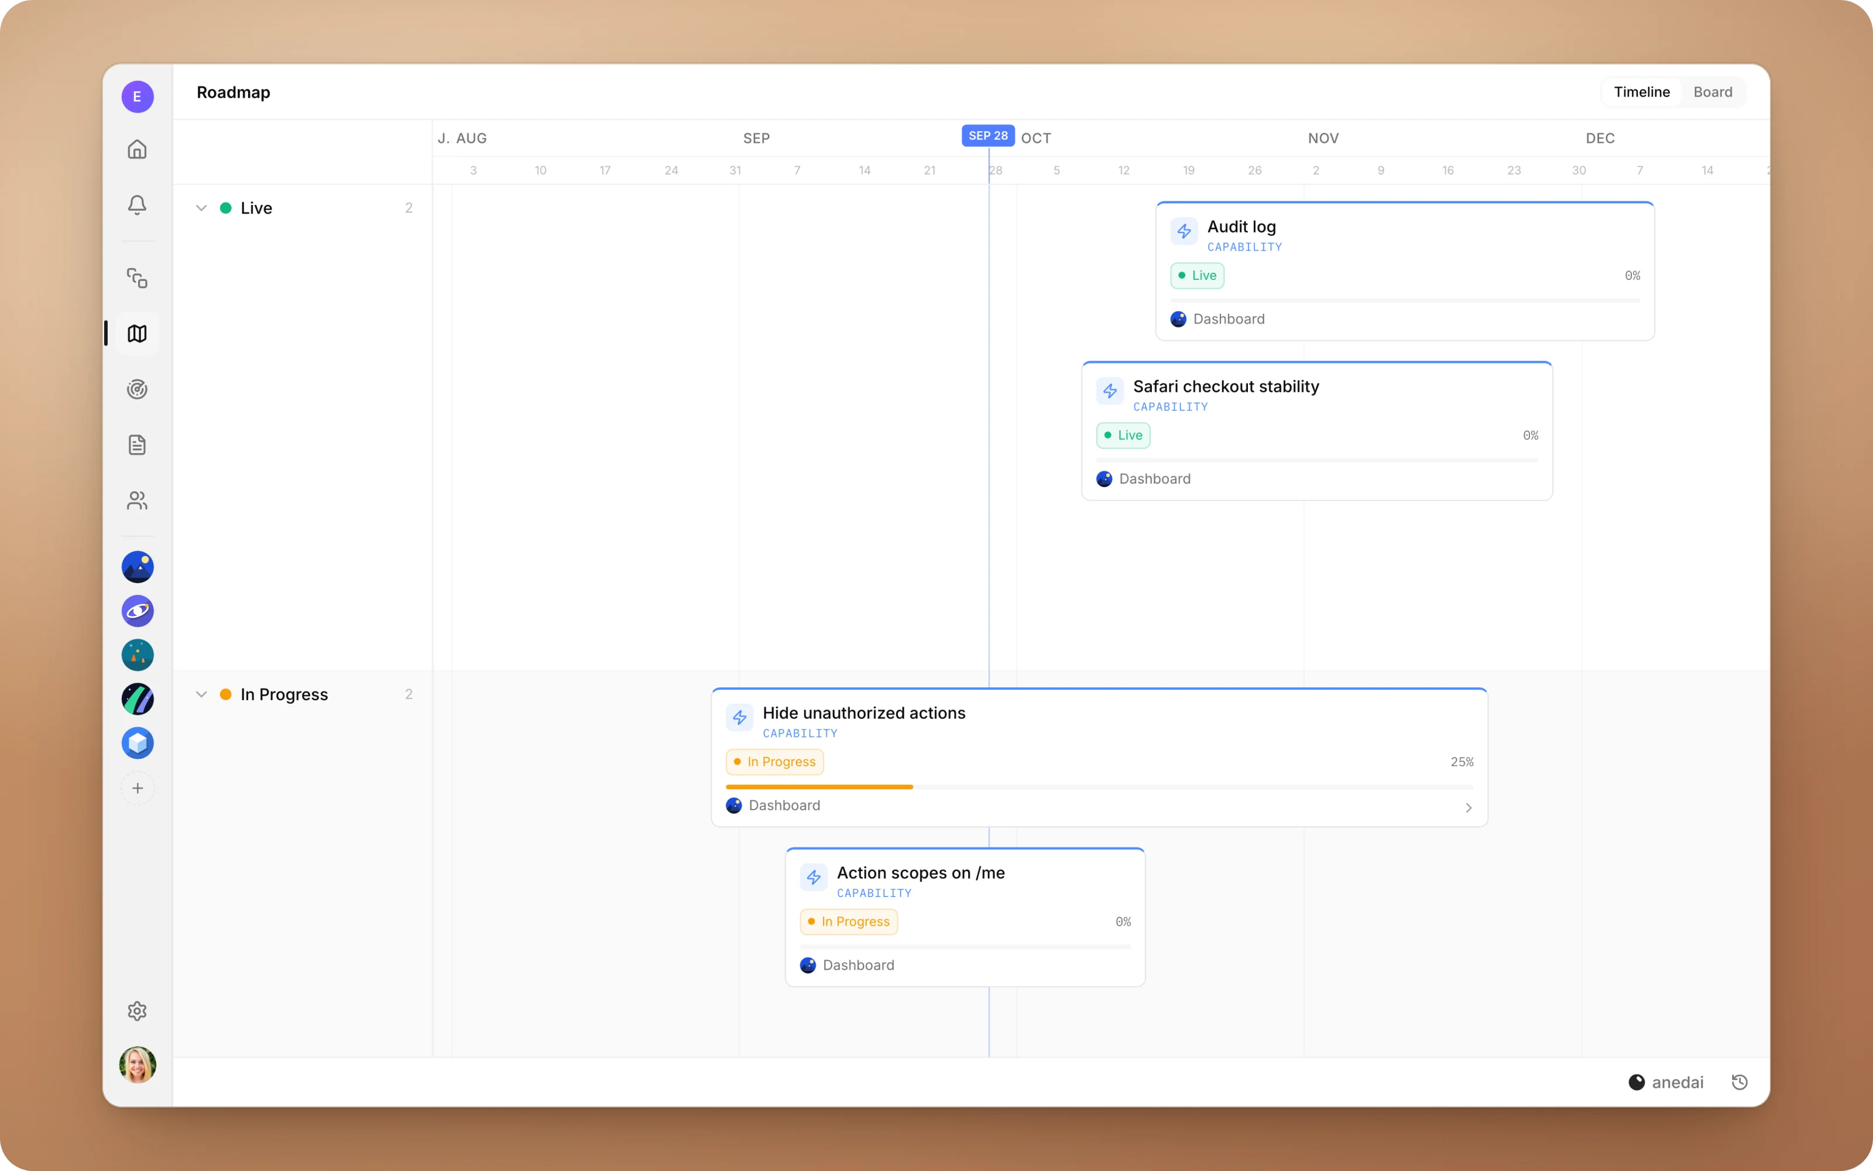This screenshot has width=1873, height=1171.
Task: Click Live status badge on Safari checkout stability
Action: pyautogui.click(x=1122, y=435)
